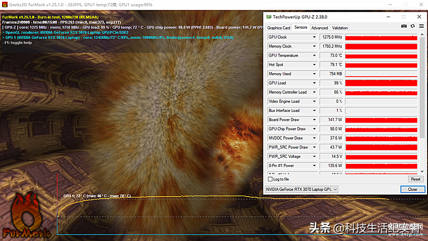Open the Hot Spot sensor dropdown
428x241 pixels.
click(314, 65)
